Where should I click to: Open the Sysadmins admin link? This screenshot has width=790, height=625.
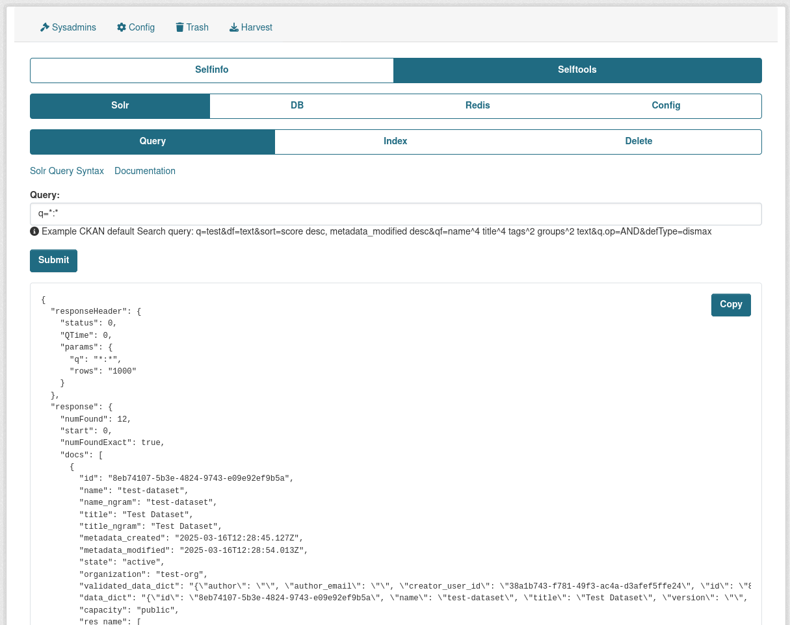click(x=68, y=27)
